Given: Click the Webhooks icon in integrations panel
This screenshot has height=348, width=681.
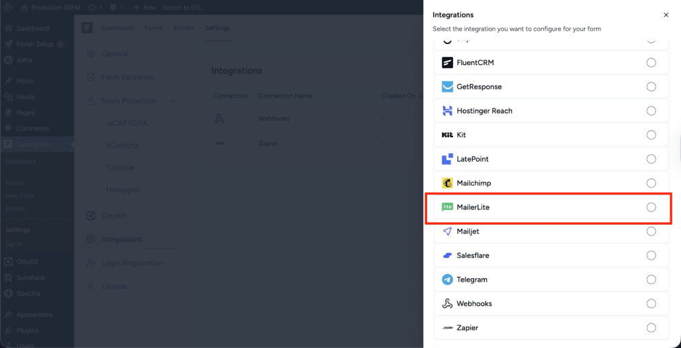Looking at the screenshot, I should coord(448,303).
